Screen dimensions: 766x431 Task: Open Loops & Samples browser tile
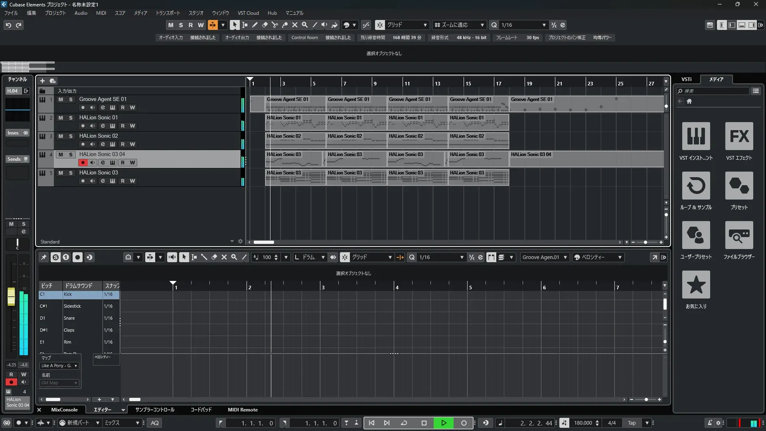click(696, 186)
